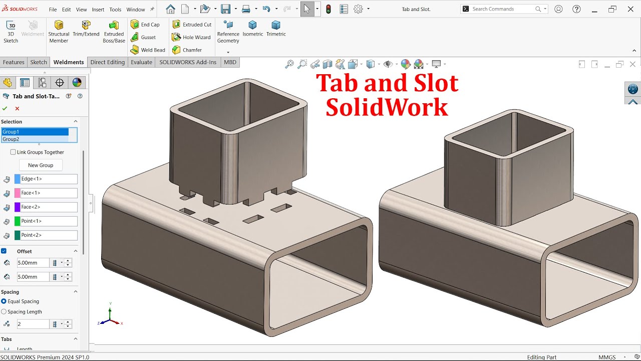Add an End Cap
This screenshot has height=361, width=641.
point(145,25)
